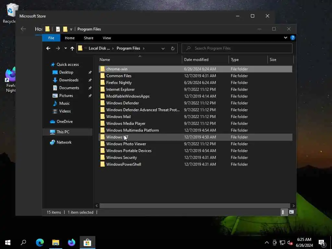The width and height of the screenshot is (332, 249).
Task: Select the Windows Multimedia Platform folder
Action: click(x=195, y=130)
